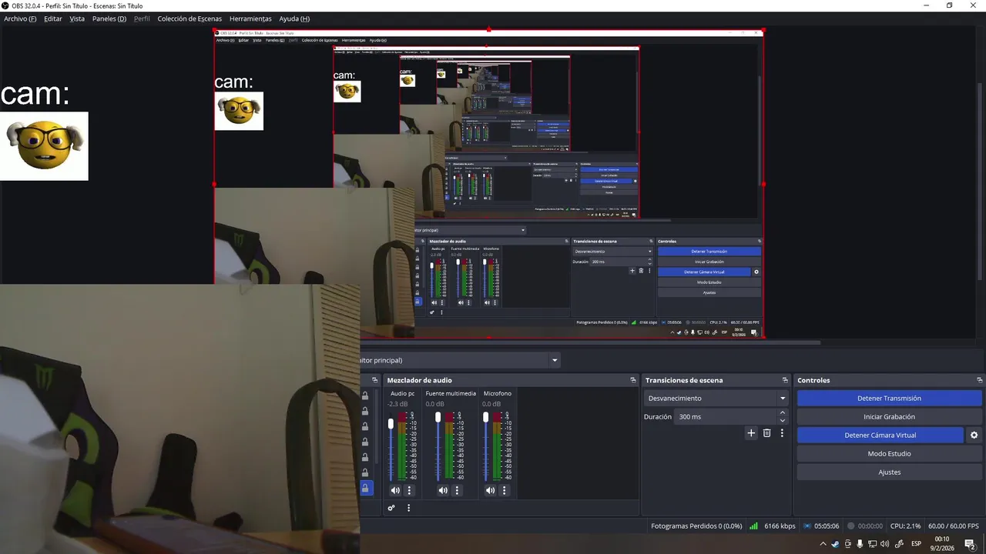Screen dimensions: 986x554
Task: Mute the Fuente multimedia mixer channel
Action: (443, 490)
